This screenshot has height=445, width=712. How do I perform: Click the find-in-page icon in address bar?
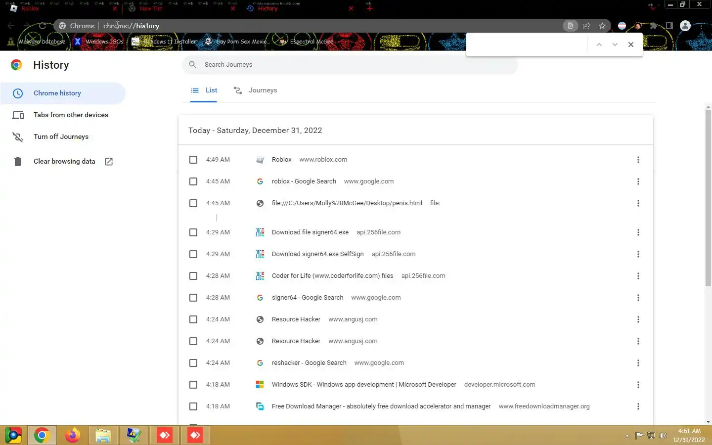(571, 26)
